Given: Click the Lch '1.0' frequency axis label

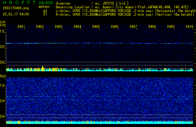Looking at the screenshot, I should pos(2,31).
